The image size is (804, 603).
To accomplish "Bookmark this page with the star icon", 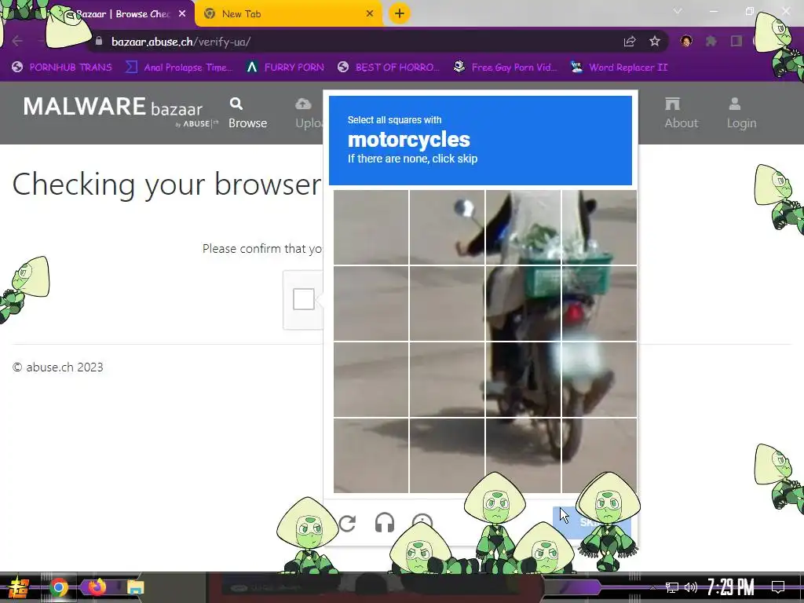I will click(655, 42).
